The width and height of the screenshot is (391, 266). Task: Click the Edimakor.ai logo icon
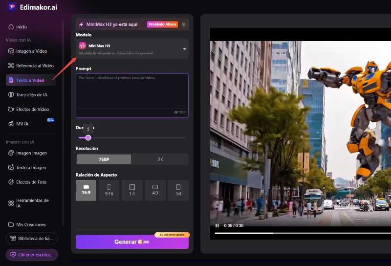point(11,7)
